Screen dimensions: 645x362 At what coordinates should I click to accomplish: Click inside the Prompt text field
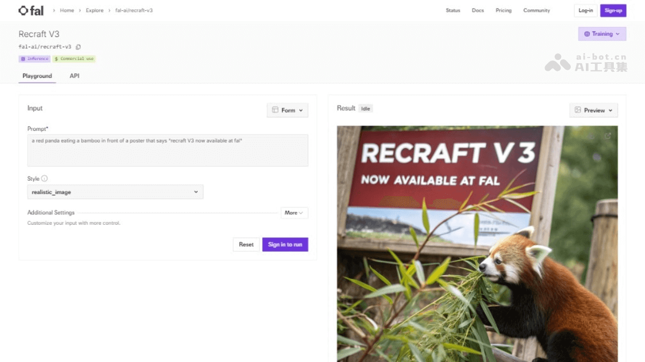[168, 150]
